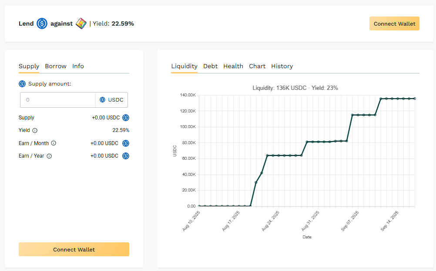The image size is (436, 271).
Task: Show the Debt chart tab
Action: click(210, 66)
